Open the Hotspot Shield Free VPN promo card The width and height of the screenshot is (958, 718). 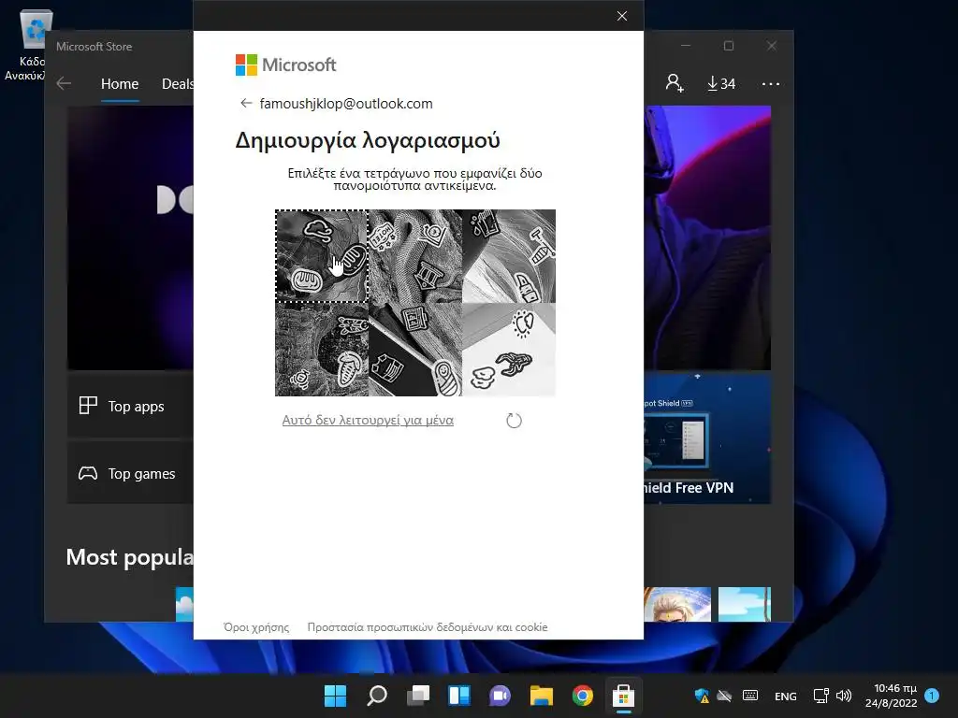click(x=707, y=438)
